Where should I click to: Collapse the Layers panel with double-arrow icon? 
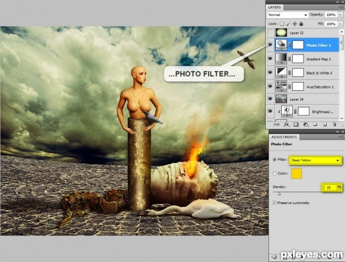[338, 2]
